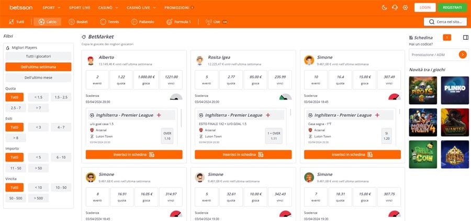Select Esiti filter > 8
The image size is (471, 221).
(x=16, y=138)
